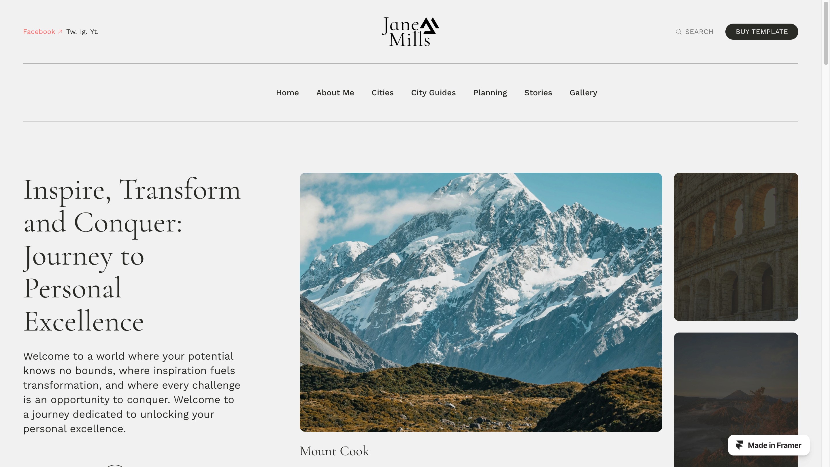Click the Colosseum image on the right side

[x=735, y=246]
